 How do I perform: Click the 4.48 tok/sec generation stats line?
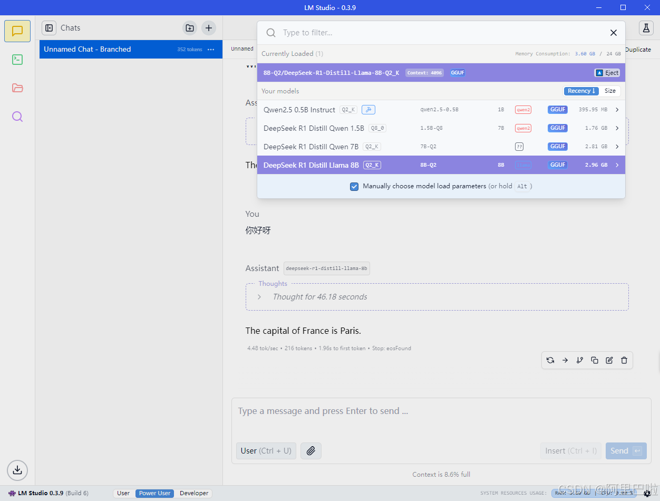tap(329, 349)
